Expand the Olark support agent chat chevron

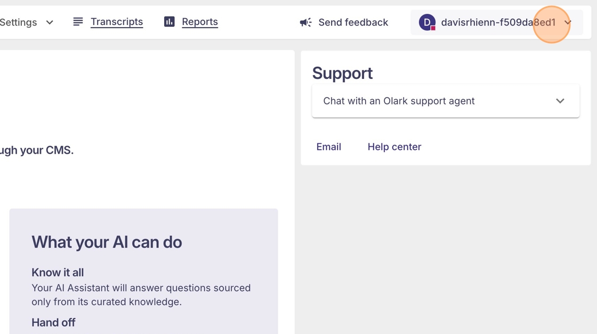[x=560, y=101]
